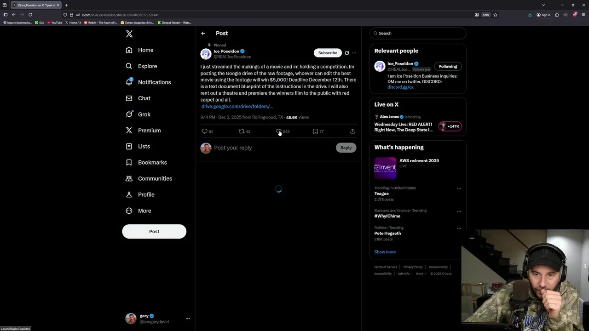The image size is (589, 331).
Task: Bookmark the page with star icon
Action: 495,15
